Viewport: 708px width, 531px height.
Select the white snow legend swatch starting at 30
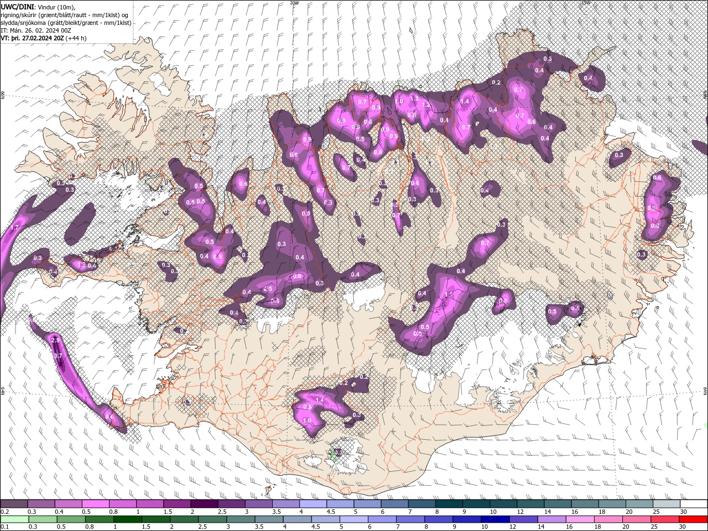click(x=694, y=504)
